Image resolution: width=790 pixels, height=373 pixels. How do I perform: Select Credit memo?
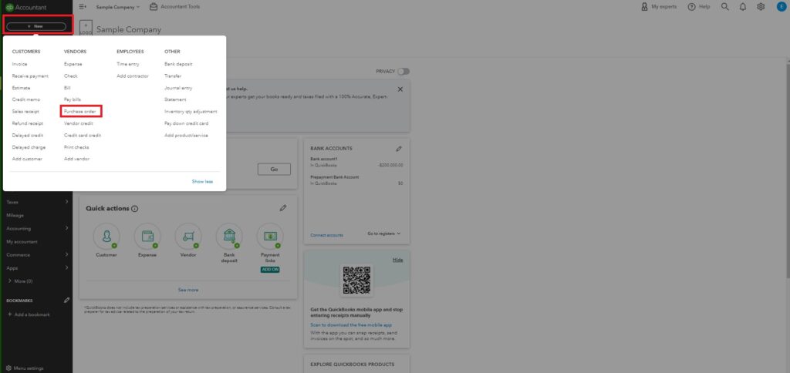coord(25,99)
